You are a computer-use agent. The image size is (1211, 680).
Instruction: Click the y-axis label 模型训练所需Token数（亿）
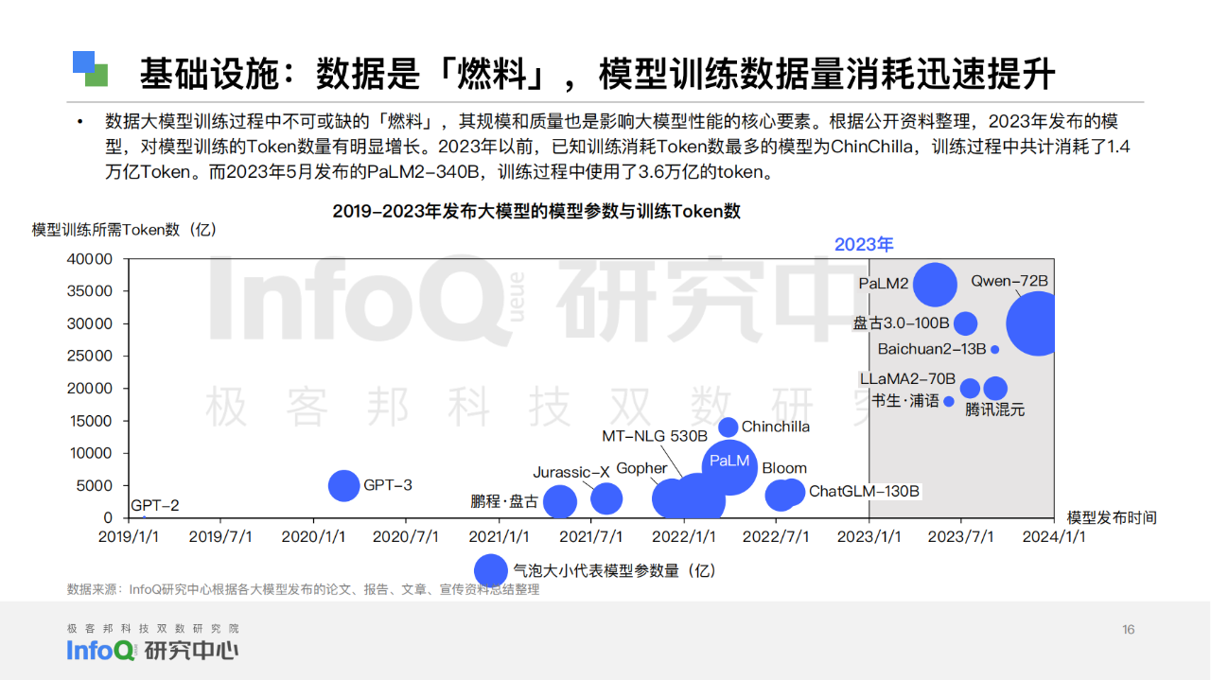[x=125, y=230]
